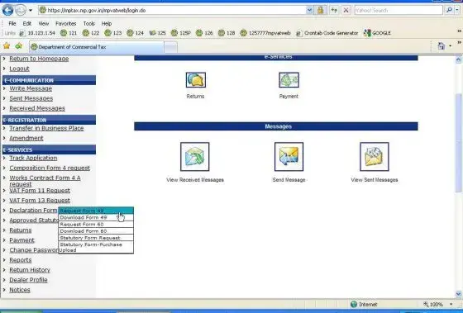Open VAT Form 11 Request link

pyautogui.click(x=40, y=191)
